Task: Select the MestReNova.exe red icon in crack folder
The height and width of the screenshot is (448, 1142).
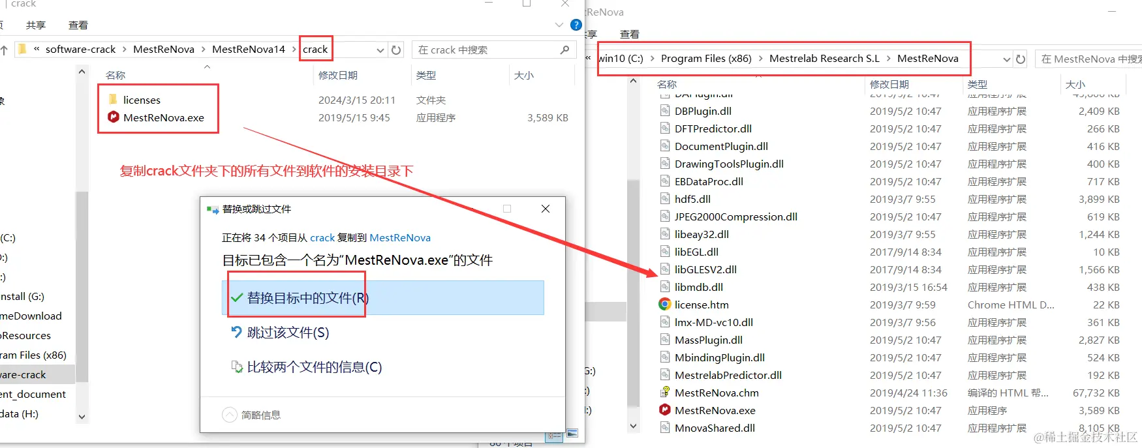Action: pos(114,117)
